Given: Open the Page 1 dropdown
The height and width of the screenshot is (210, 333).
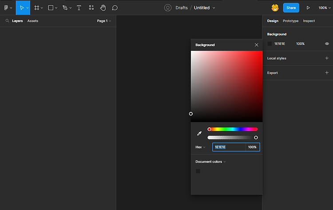Looking at the screenshot, I should [104, 21].
